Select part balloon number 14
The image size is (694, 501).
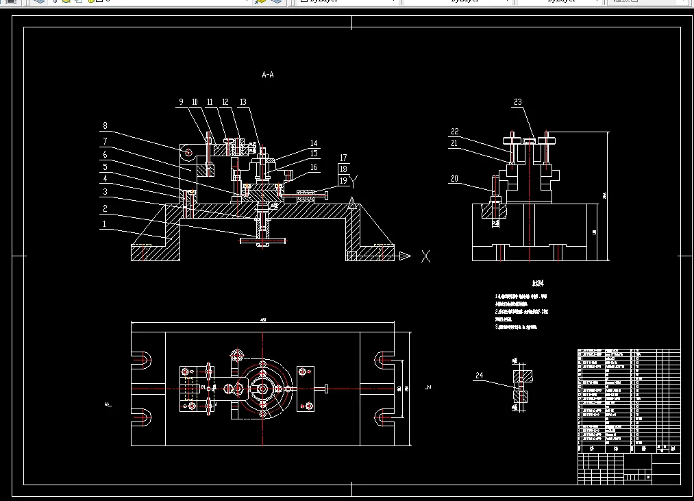tap(314, 143)
